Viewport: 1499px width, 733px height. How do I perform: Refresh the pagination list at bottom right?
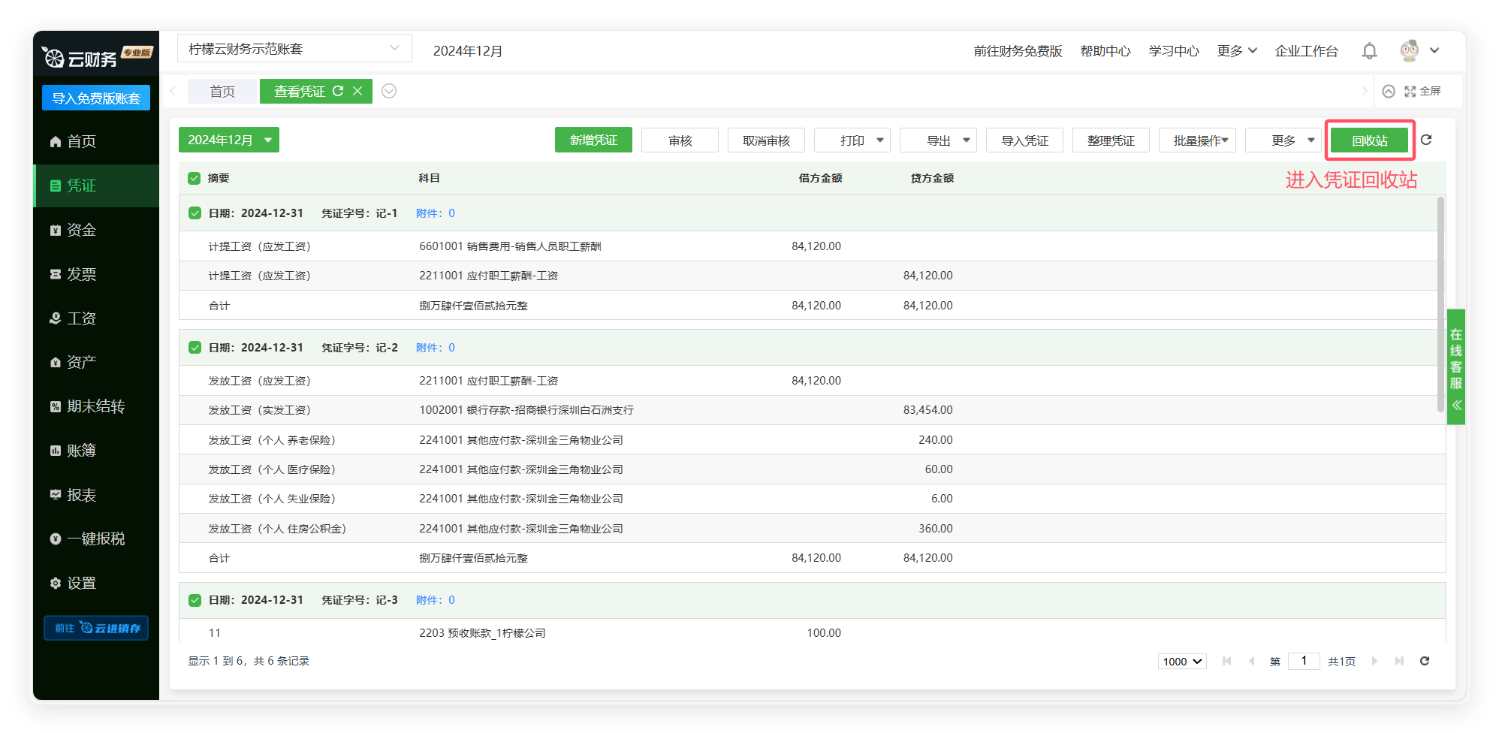[x=1424, y=661]
